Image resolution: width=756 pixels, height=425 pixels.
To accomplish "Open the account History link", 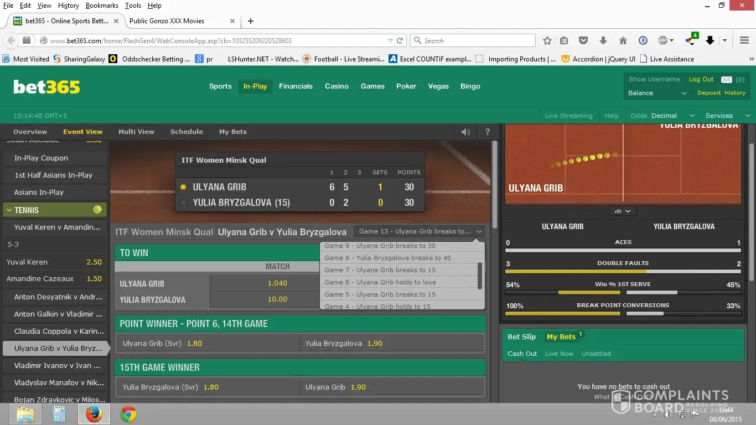I will click(x=735, y=93).
